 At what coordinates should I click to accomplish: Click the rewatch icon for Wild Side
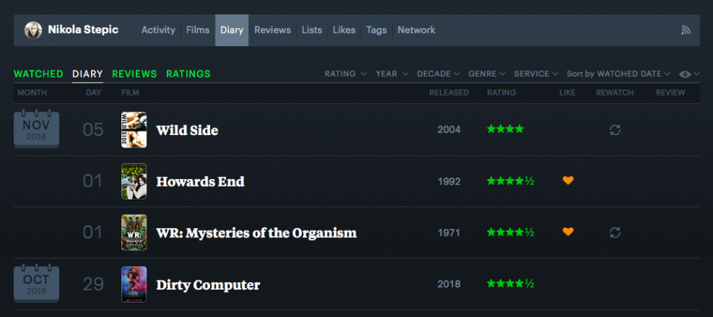(615, 130)
